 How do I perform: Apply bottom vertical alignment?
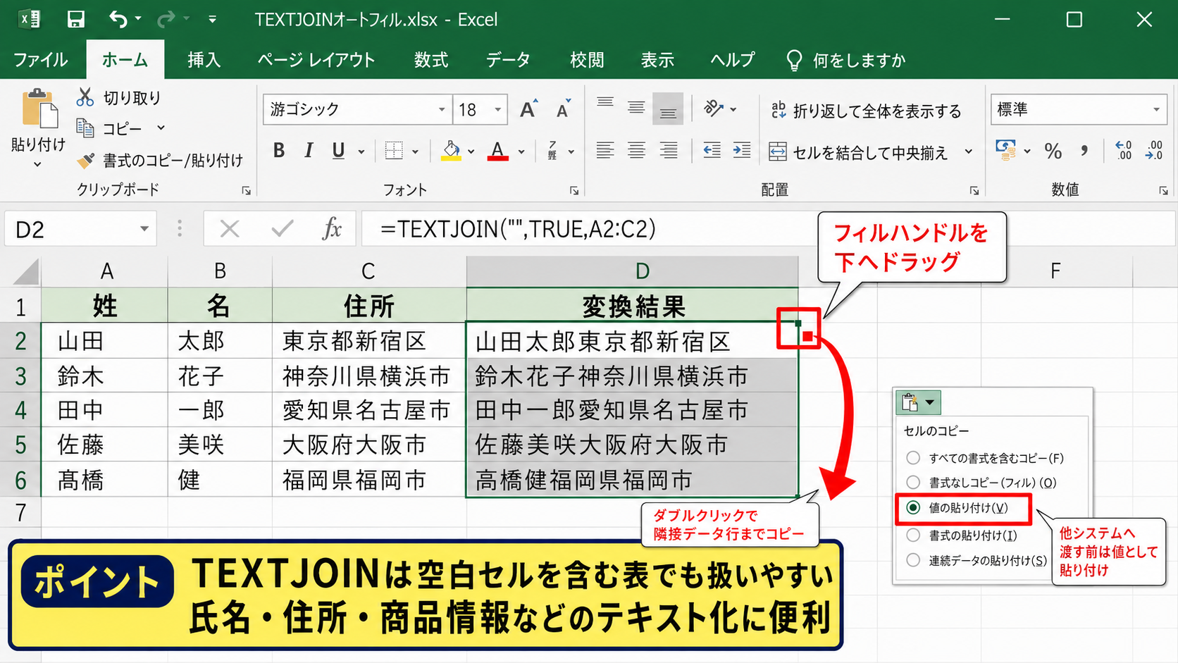[x=668, y=108]
